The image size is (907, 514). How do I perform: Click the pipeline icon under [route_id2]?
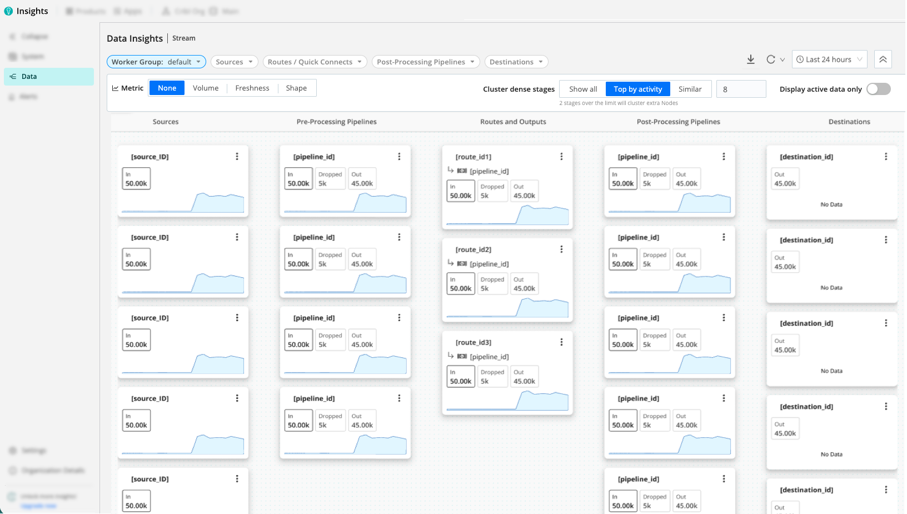point(462,264)
